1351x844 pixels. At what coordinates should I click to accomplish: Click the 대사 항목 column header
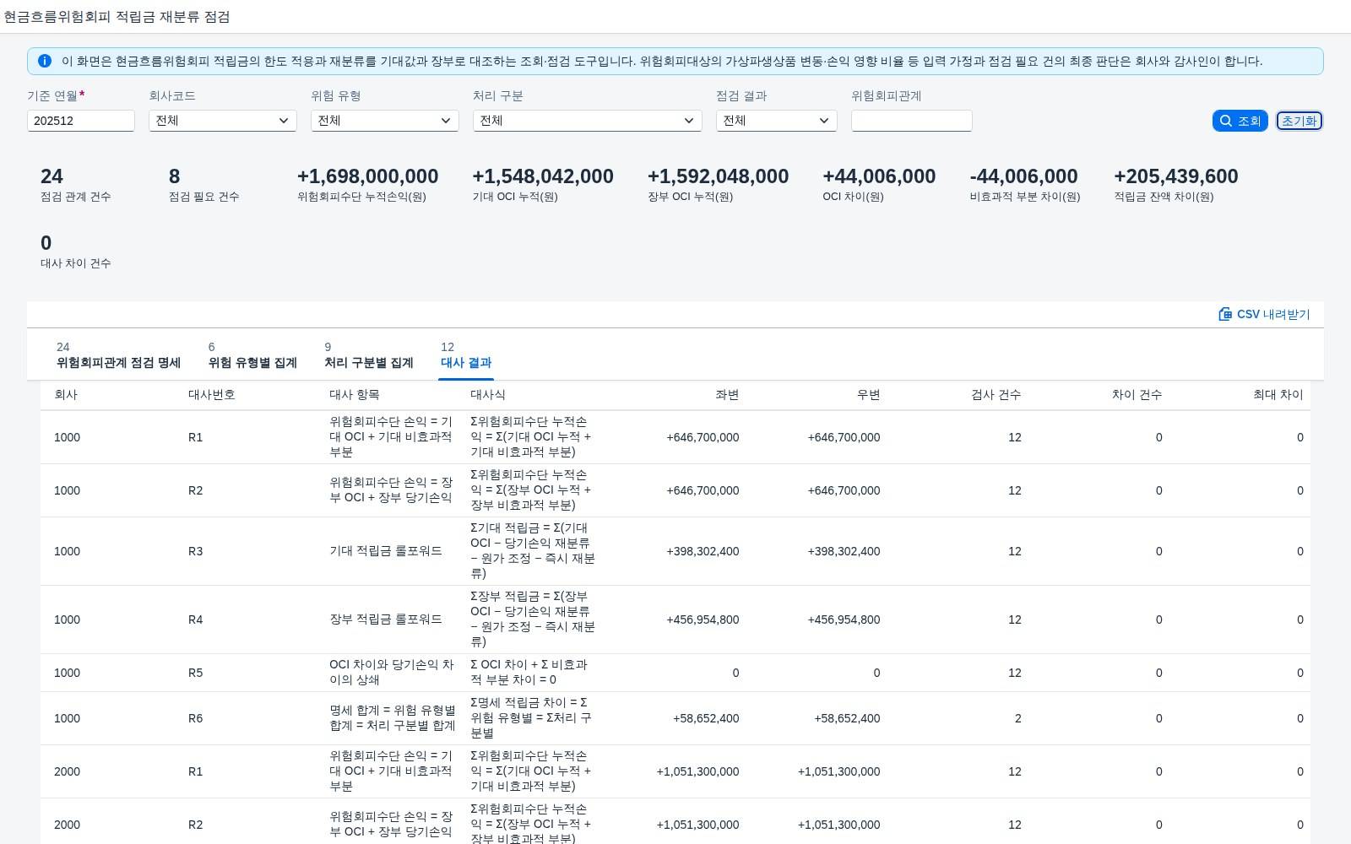tap(355, 394)
